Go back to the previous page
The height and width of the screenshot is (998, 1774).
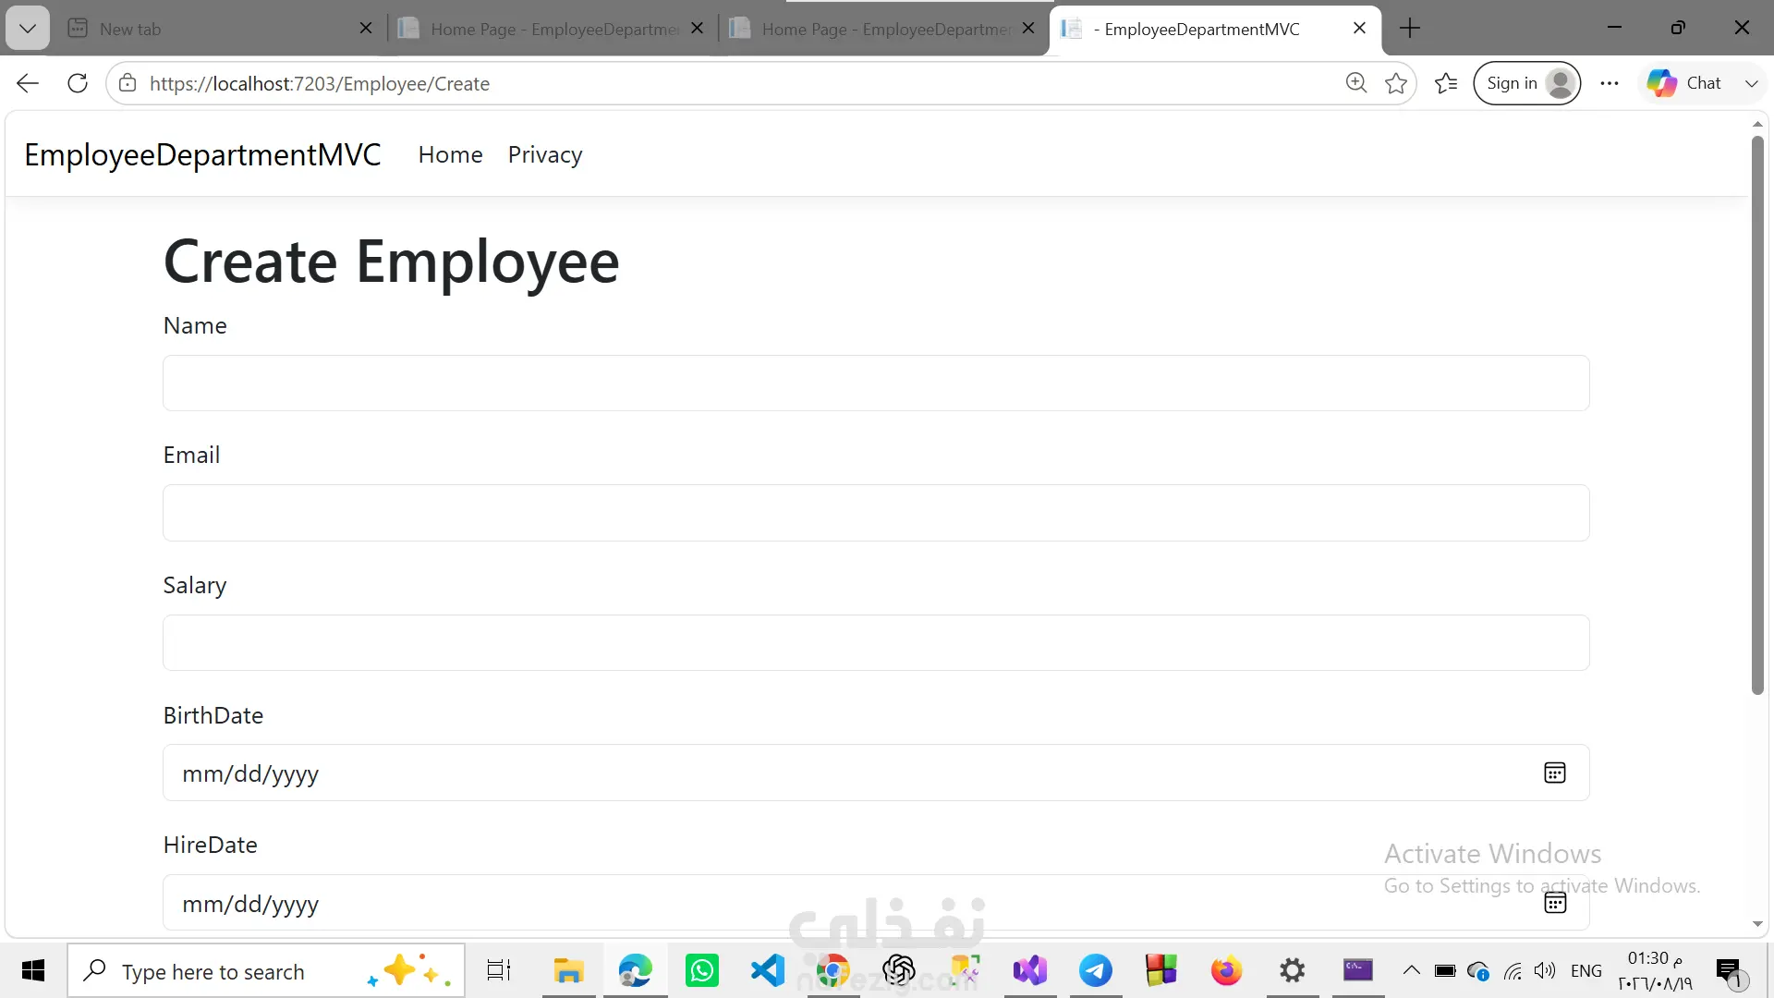(28, 83)
